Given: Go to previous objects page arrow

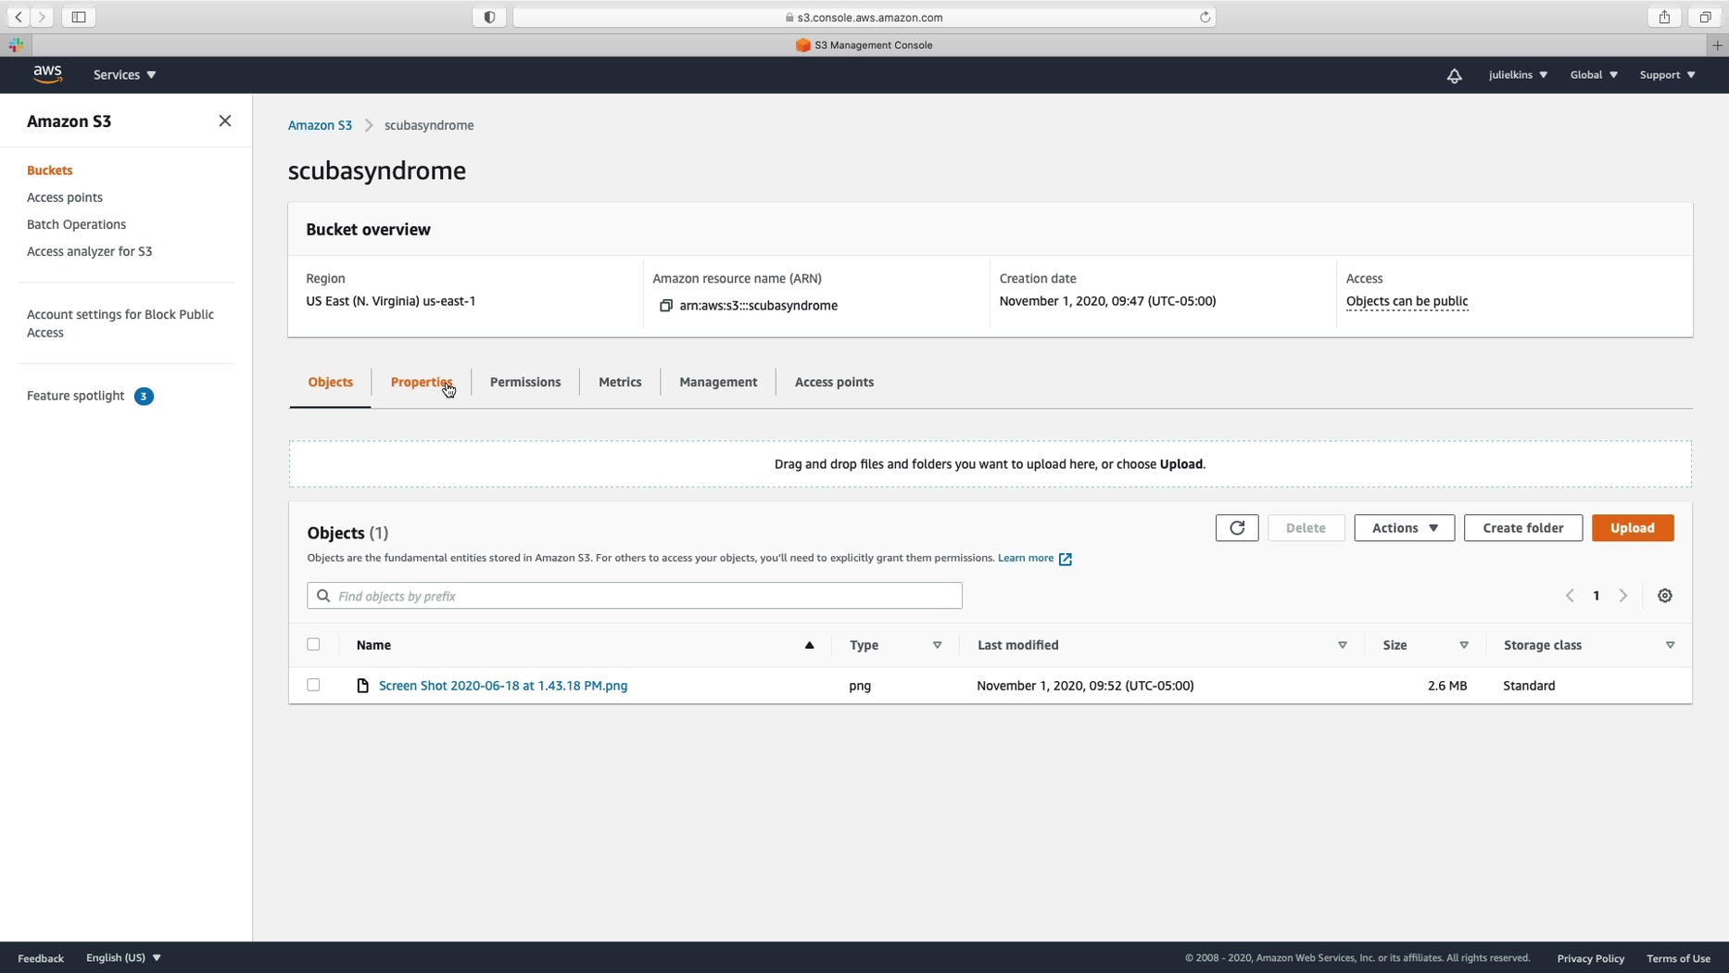Looking at the screenshot, I should coord(1570,596).
